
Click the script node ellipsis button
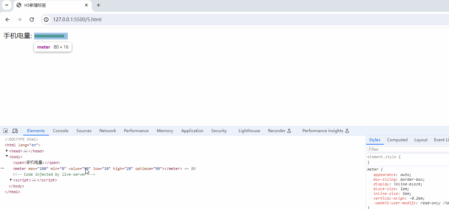(x=34, y=180)
